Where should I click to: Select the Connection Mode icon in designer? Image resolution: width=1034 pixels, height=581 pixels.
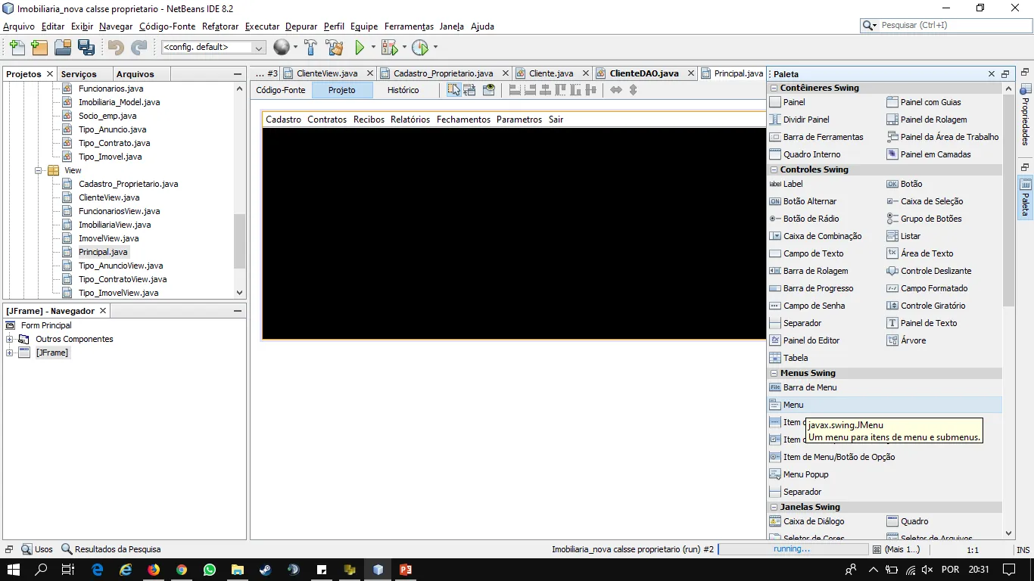[470, 90]
